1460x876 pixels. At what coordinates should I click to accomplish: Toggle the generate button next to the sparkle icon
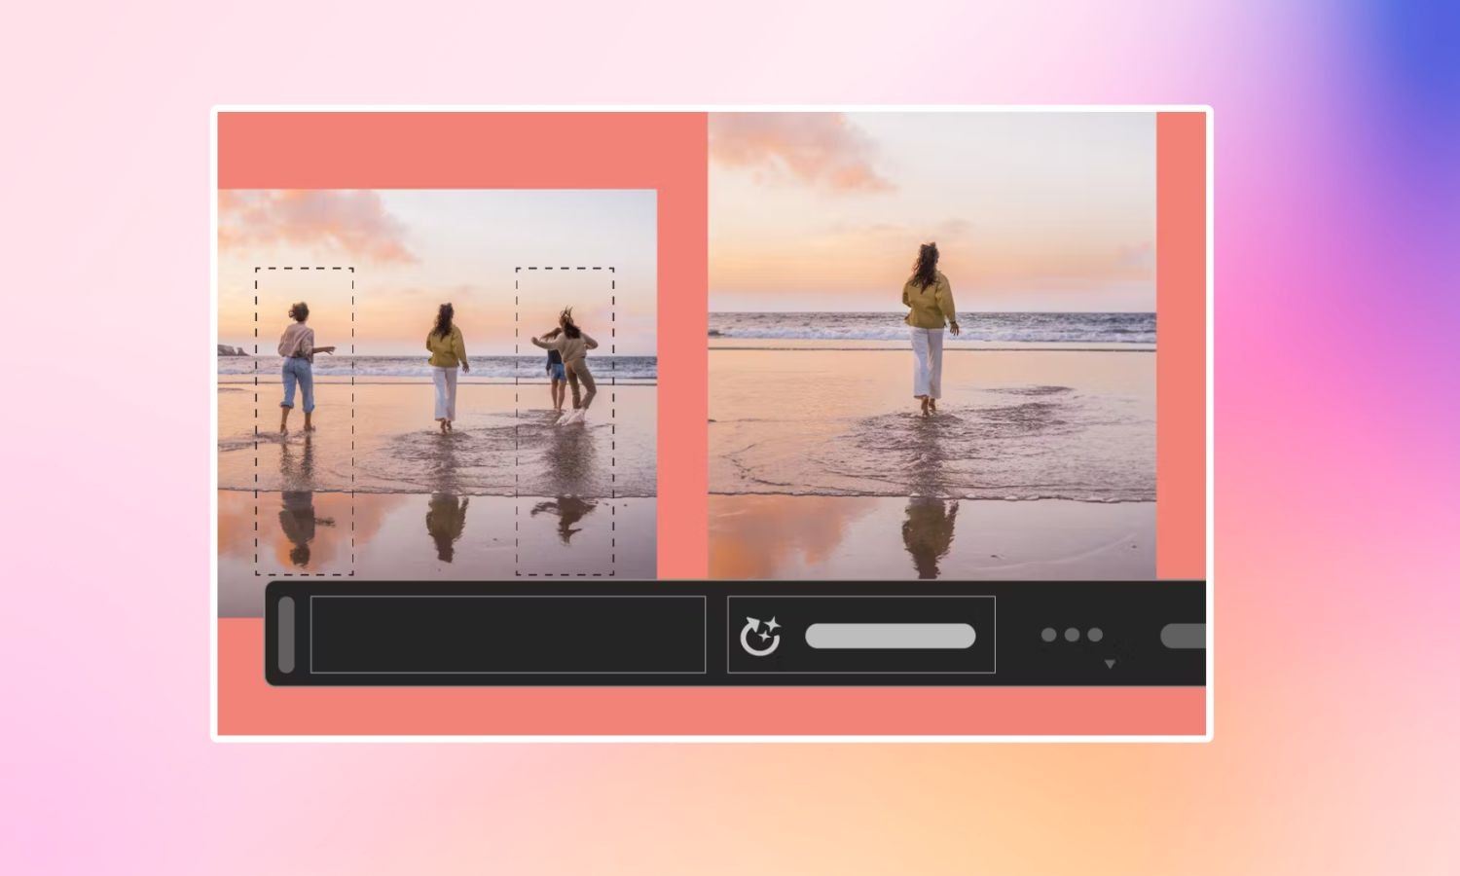point(889,635)
